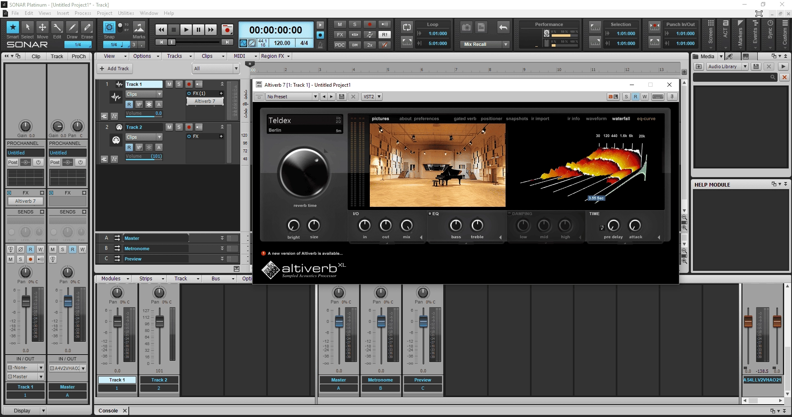Open Altiverb preferences
This screenshot has height=417, width=792.
[x=427, y=118]
